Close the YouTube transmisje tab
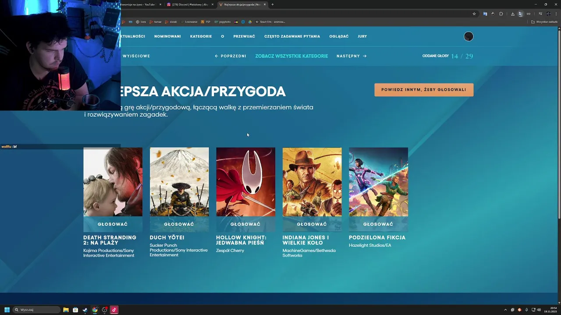Image resolution: width=561 pixels, height=315 pixels. [160, 4]
